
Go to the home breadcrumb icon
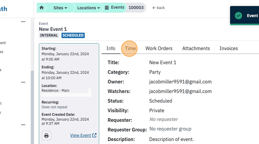tap(42, 7)
